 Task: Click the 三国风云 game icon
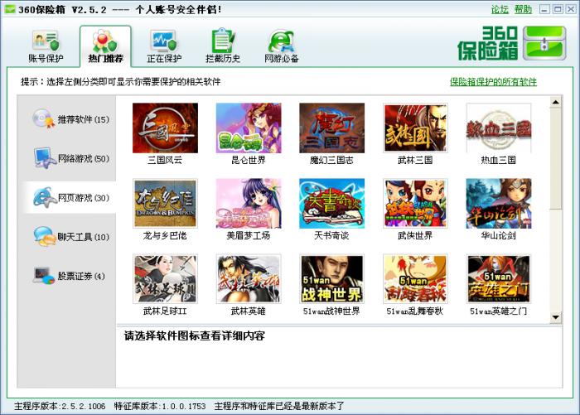[x=165, y=128]
